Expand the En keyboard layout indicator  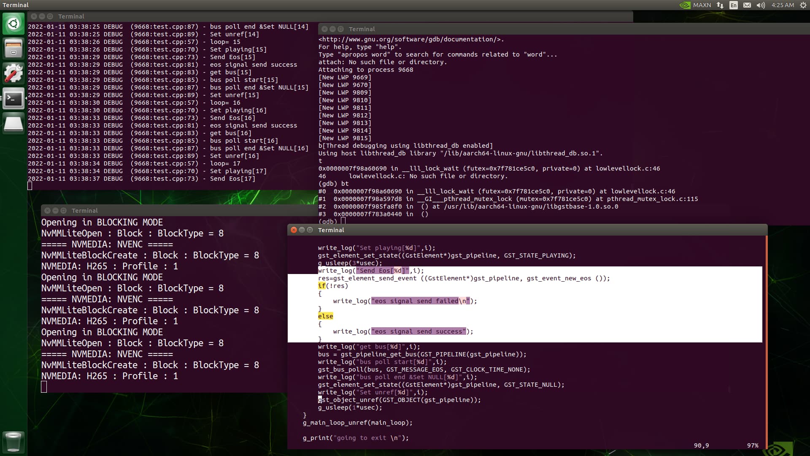pos(734,5)
